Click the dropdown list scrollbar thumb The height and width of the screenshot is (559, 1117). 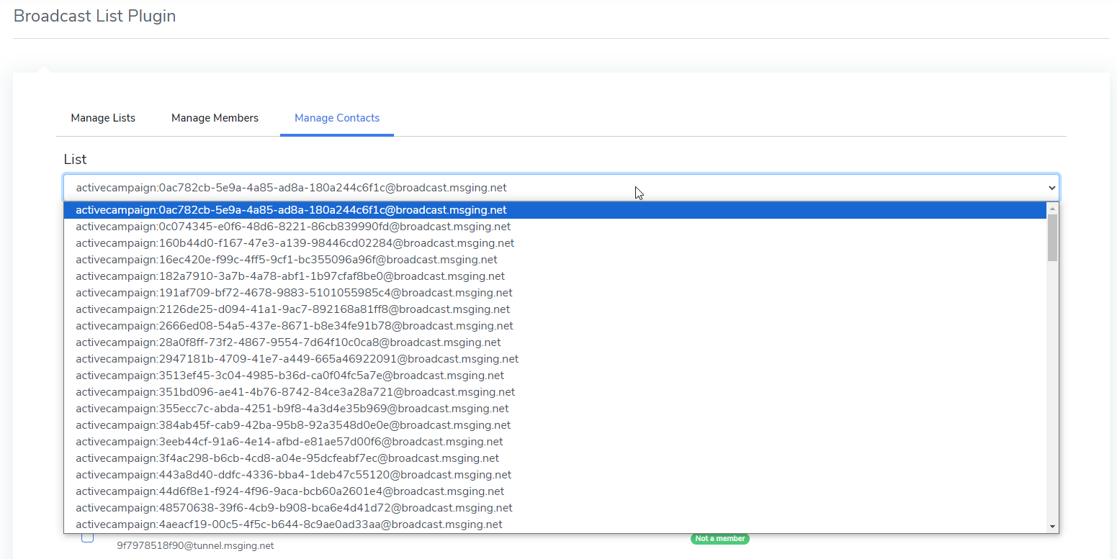click(x=1052, y=237)
